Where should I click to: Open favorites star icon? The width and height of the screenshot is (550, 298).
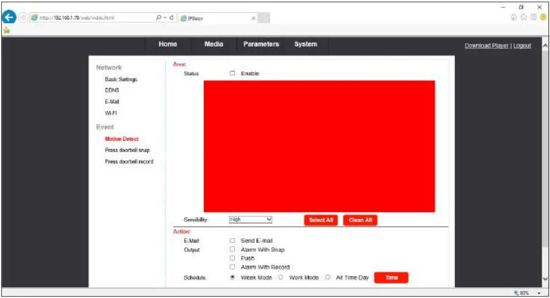[x=524, y=17]
